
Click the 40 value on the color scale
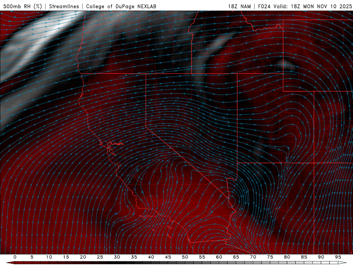pyautogui.click(x=151, y=257)
